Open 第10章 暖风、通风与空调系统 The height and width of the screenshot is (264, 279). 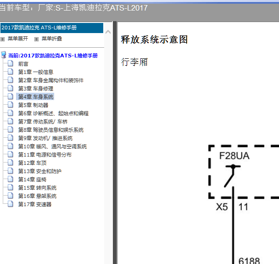tap(52, 146)
